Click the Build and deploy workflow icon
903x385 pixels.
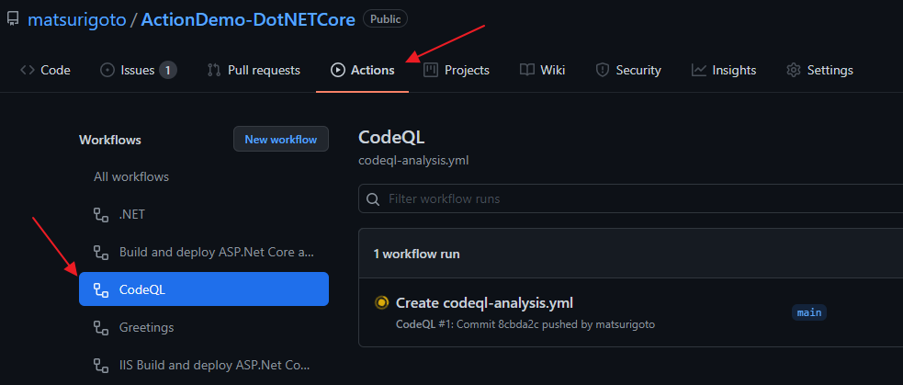coord(101,252)
